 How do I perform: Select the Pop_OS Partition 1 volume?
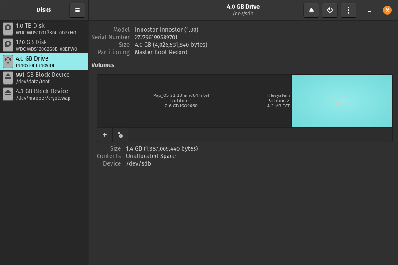pos(181,101)
